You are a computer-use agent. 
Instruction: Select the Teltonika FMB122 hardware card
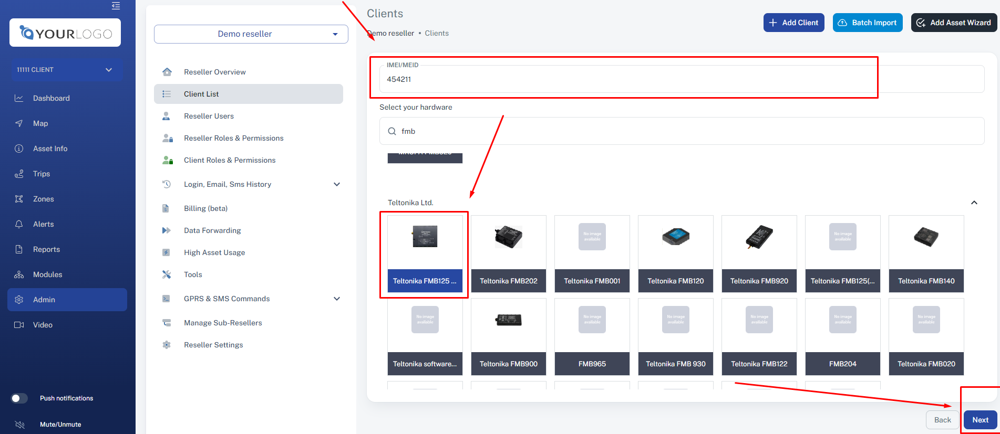click(759, 337)
